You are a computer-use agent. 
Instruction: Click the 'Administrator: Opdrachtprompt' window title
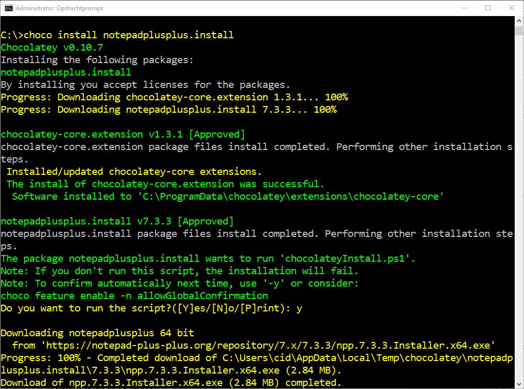click(x=59, y=8)
